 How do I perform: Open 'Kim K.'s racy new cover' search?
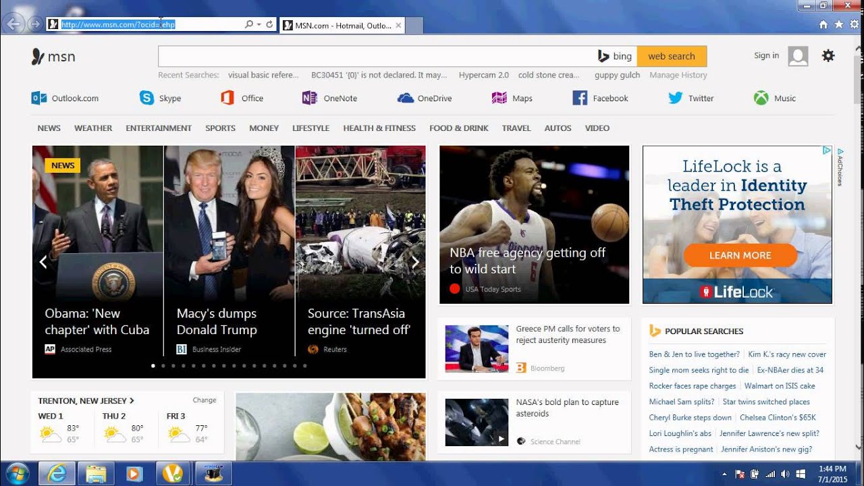(x=787, y=354)
